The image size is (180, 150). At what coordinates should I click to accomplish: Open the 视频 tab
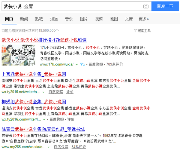99,19
